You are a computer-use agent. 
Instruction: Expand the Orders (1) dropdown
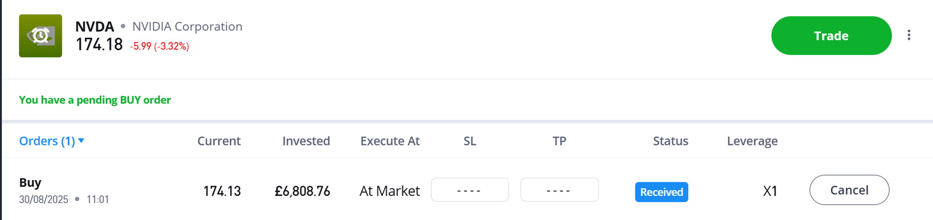tap(52, 141)
